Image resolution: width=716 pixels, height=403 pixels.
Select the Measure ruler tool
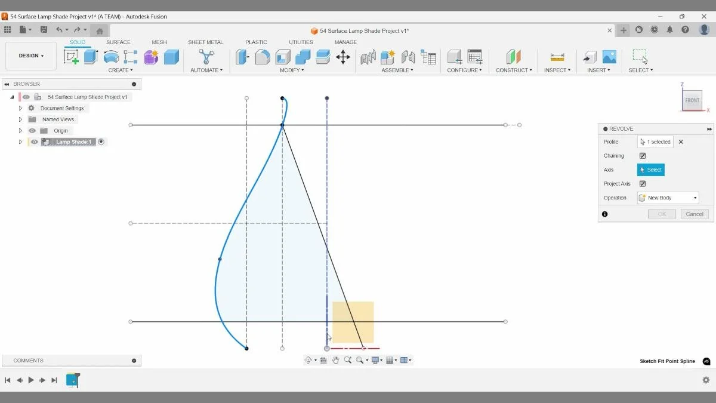(557, 57)
